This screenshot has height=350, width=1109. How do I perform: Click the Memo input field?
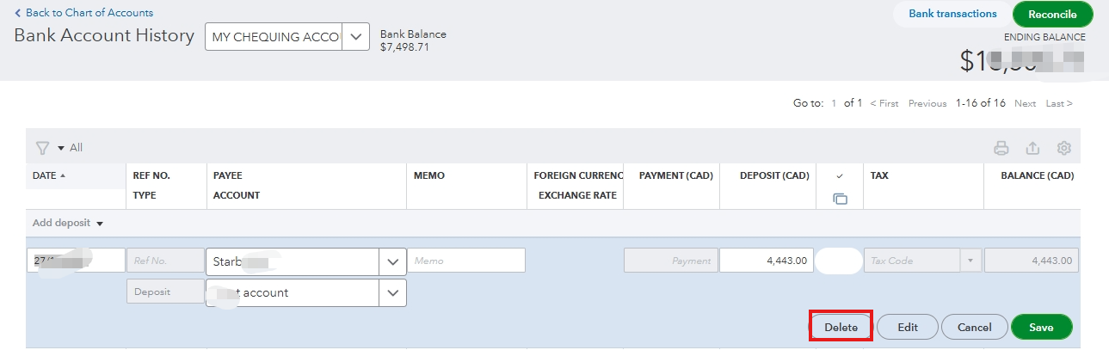pos(466,261)
